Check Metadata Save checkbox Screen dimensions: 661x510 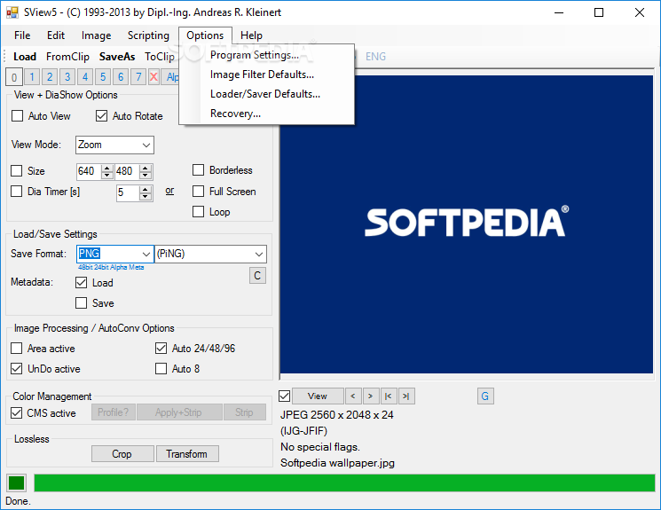pyautogui.click(x=82, y=303)
